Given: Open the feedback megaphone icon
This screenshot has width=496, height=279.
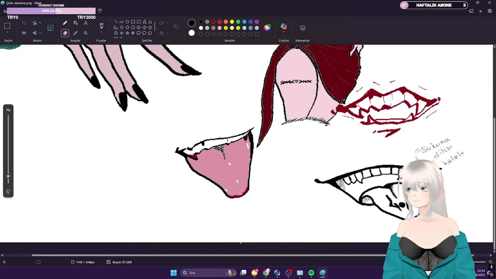Looking at the screenshot, I should [x=471, y=11].
